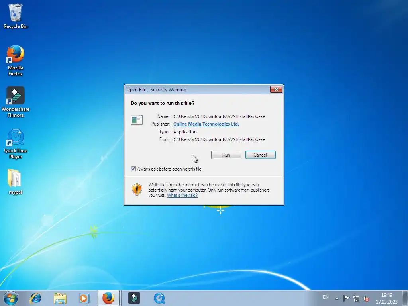Image resolution: width=408 pixels, height=306 pixels.
Task: Open Filmora from the taskbar
Action: coord(134,298)
